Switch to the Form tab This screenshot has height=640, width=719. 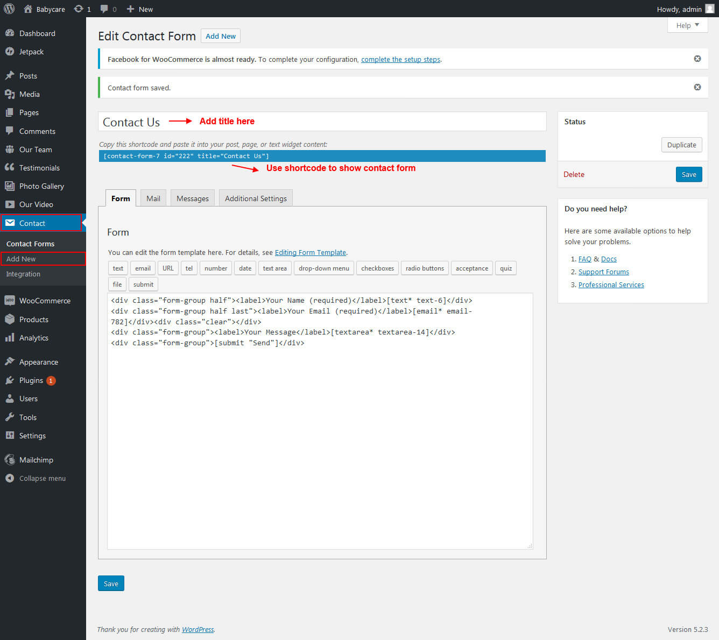121,198
